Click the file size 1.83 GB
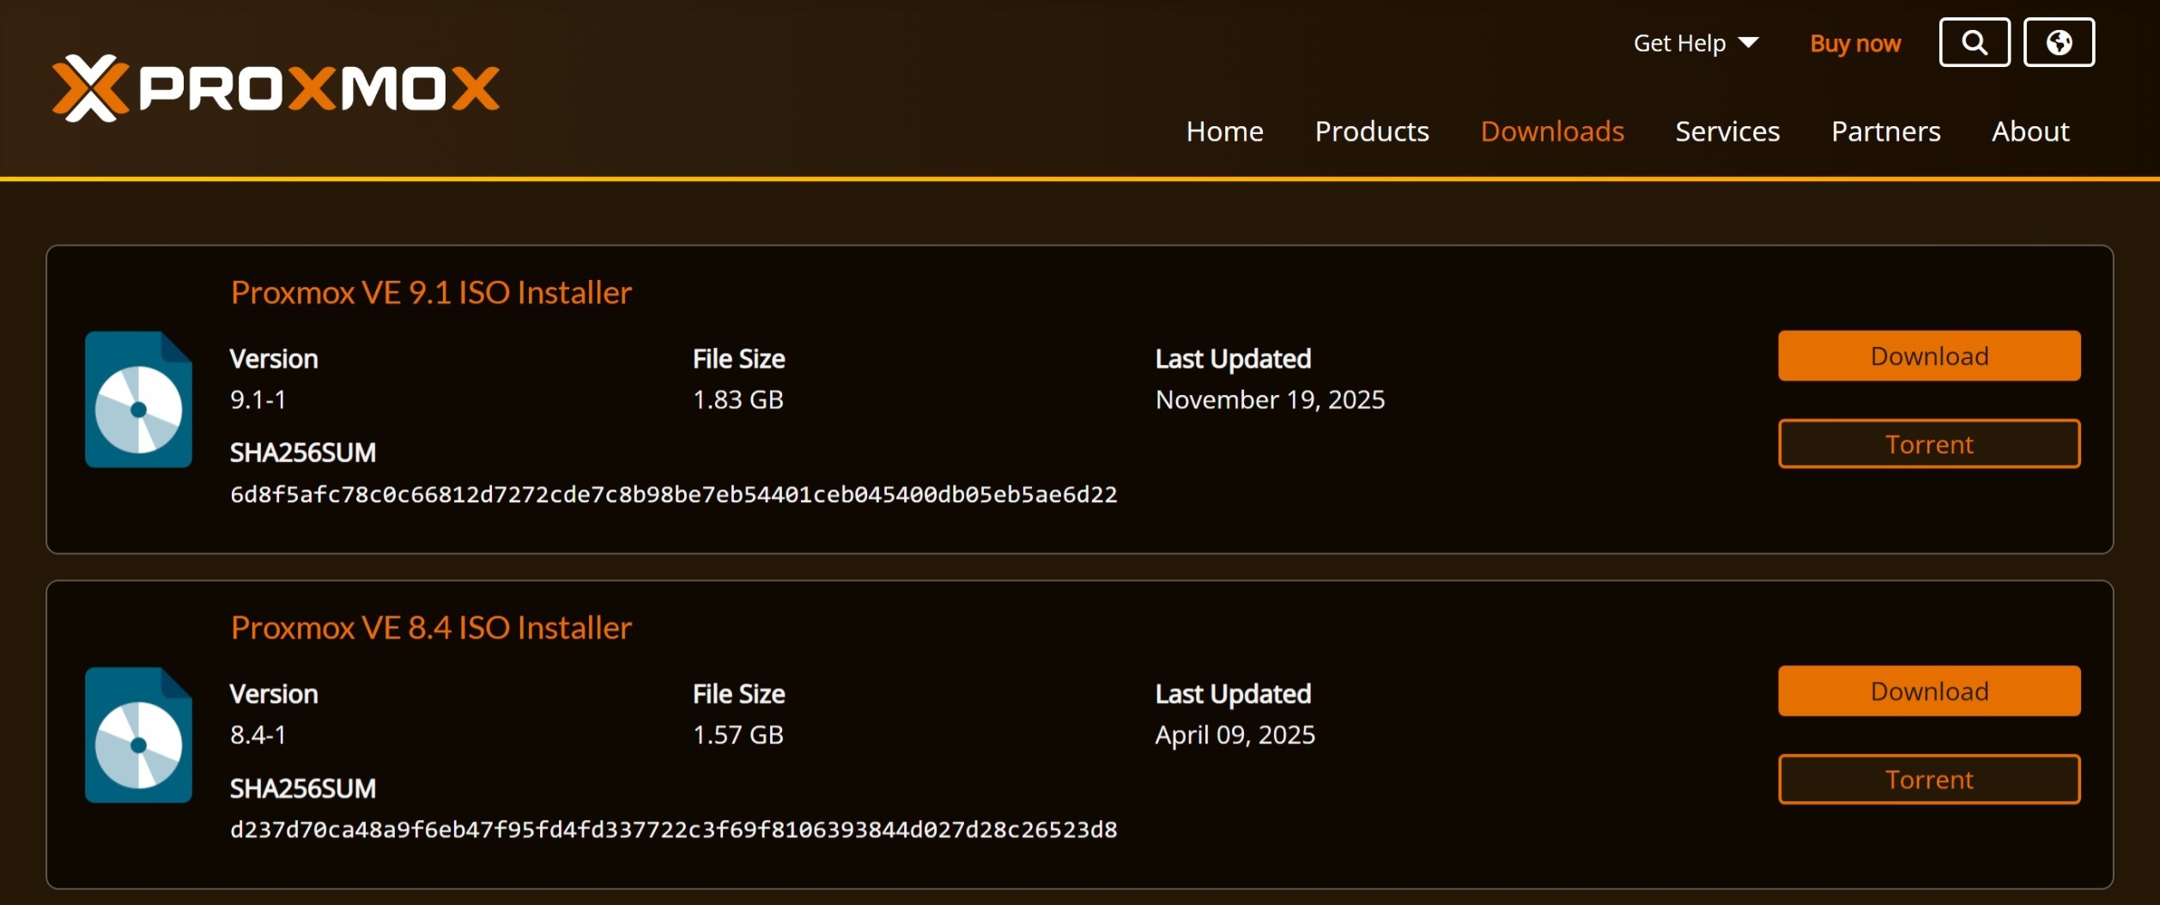The width and height of the screenshot is (2160, 905). pyautogui.click(x=738, y=399)
